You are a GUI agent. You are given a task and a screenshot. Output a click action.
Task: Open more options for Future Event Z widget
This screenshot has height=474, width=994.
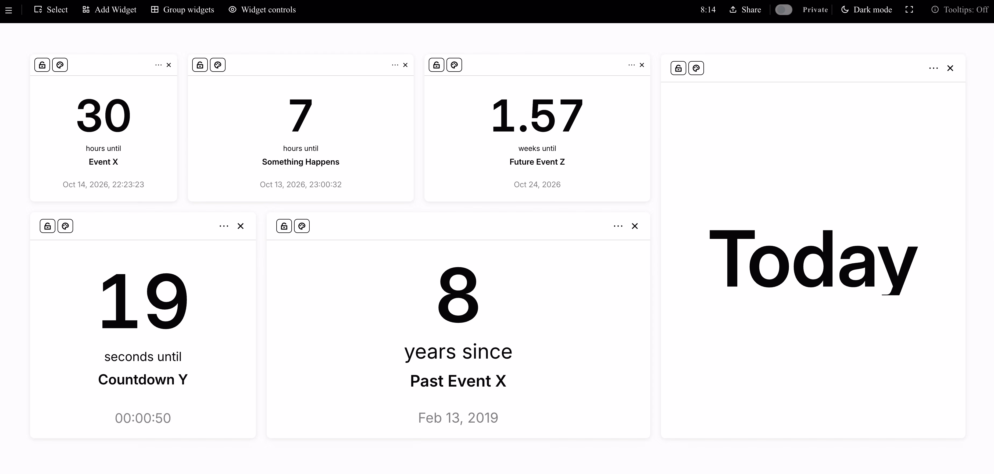(631, 65)
